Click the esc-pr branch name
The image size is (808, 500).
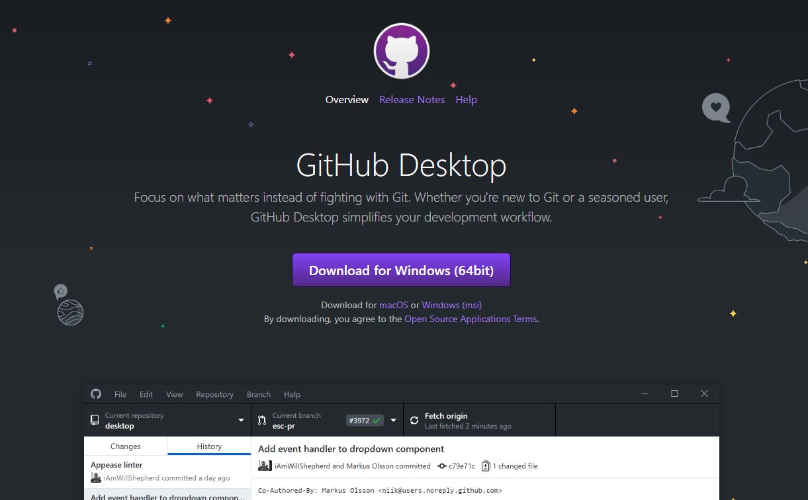coord(284,426)
